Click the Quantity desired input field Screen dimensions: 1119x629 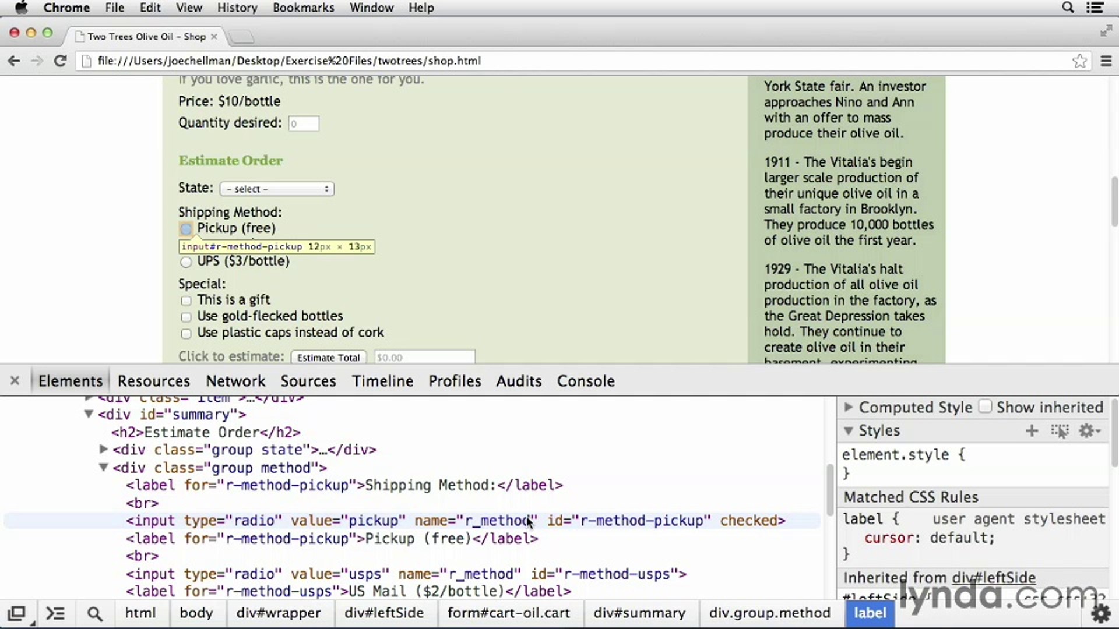[303, 123]
